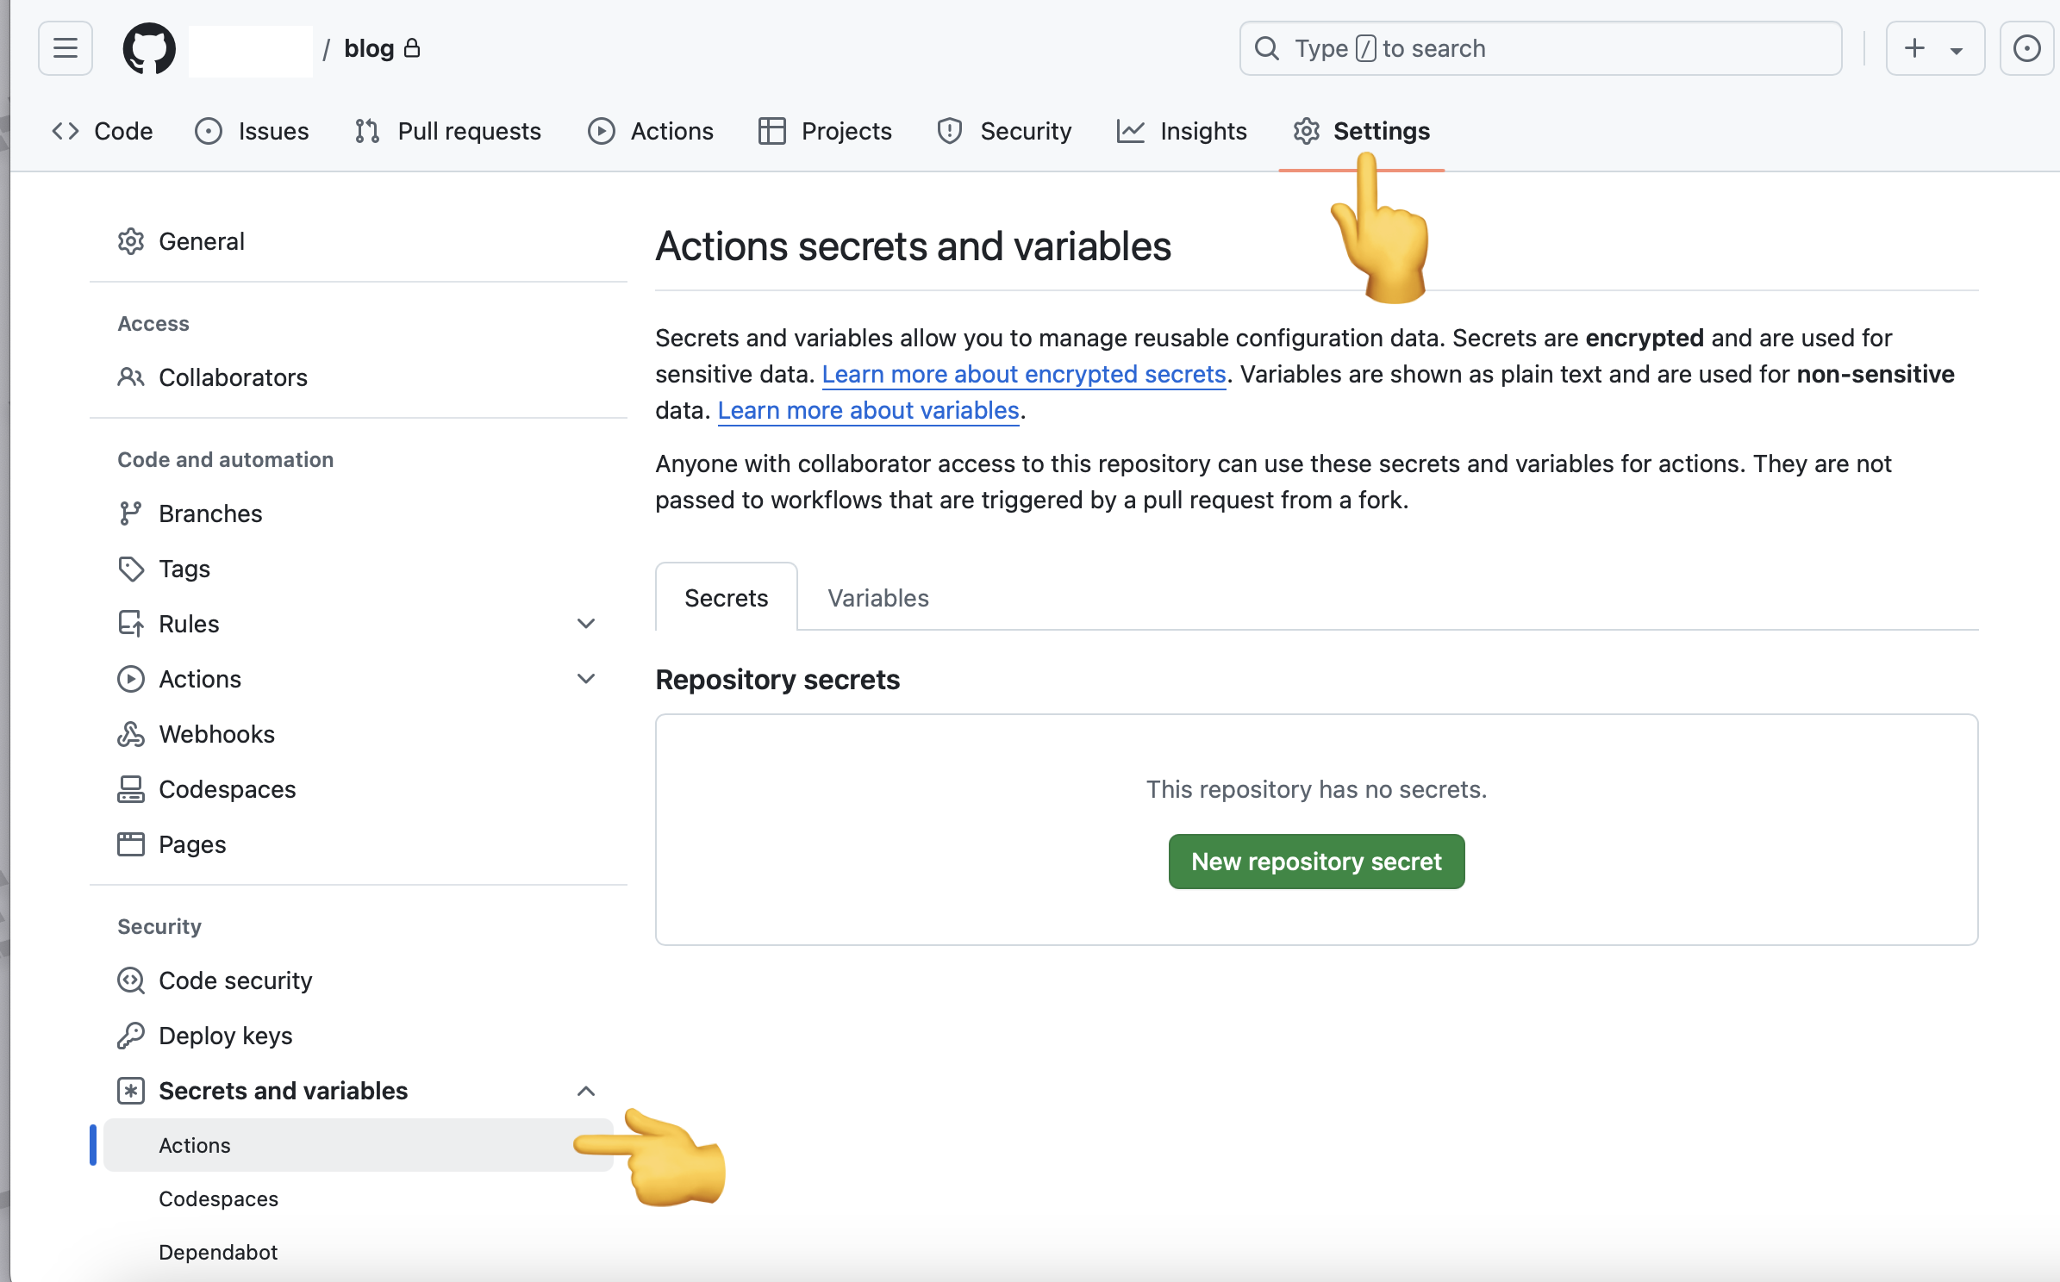Open the Deploy keys icon
The height and width of the screenshot is (1282, 2060).
(131, 1036)
